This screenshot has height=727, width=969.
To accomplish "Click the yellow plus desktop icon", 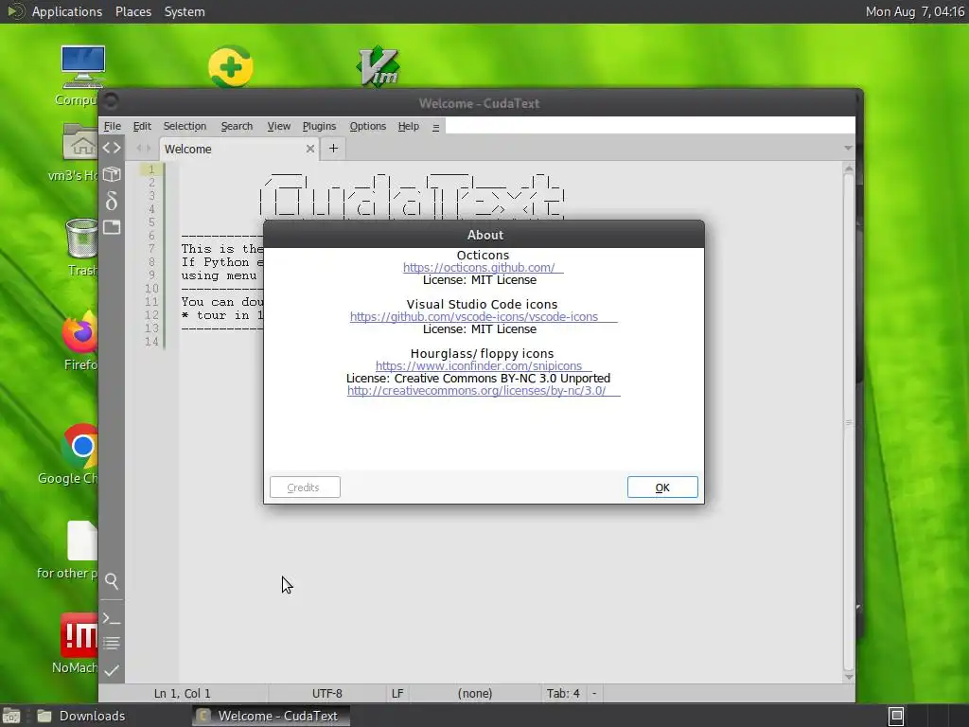I will 231,67.
